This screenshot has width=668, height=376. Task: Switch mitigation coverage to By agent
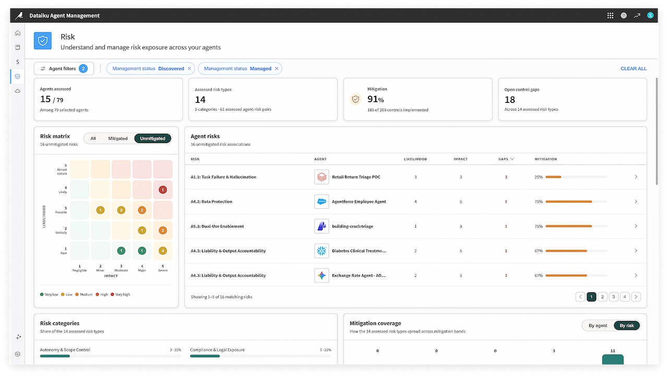[598, 325]
